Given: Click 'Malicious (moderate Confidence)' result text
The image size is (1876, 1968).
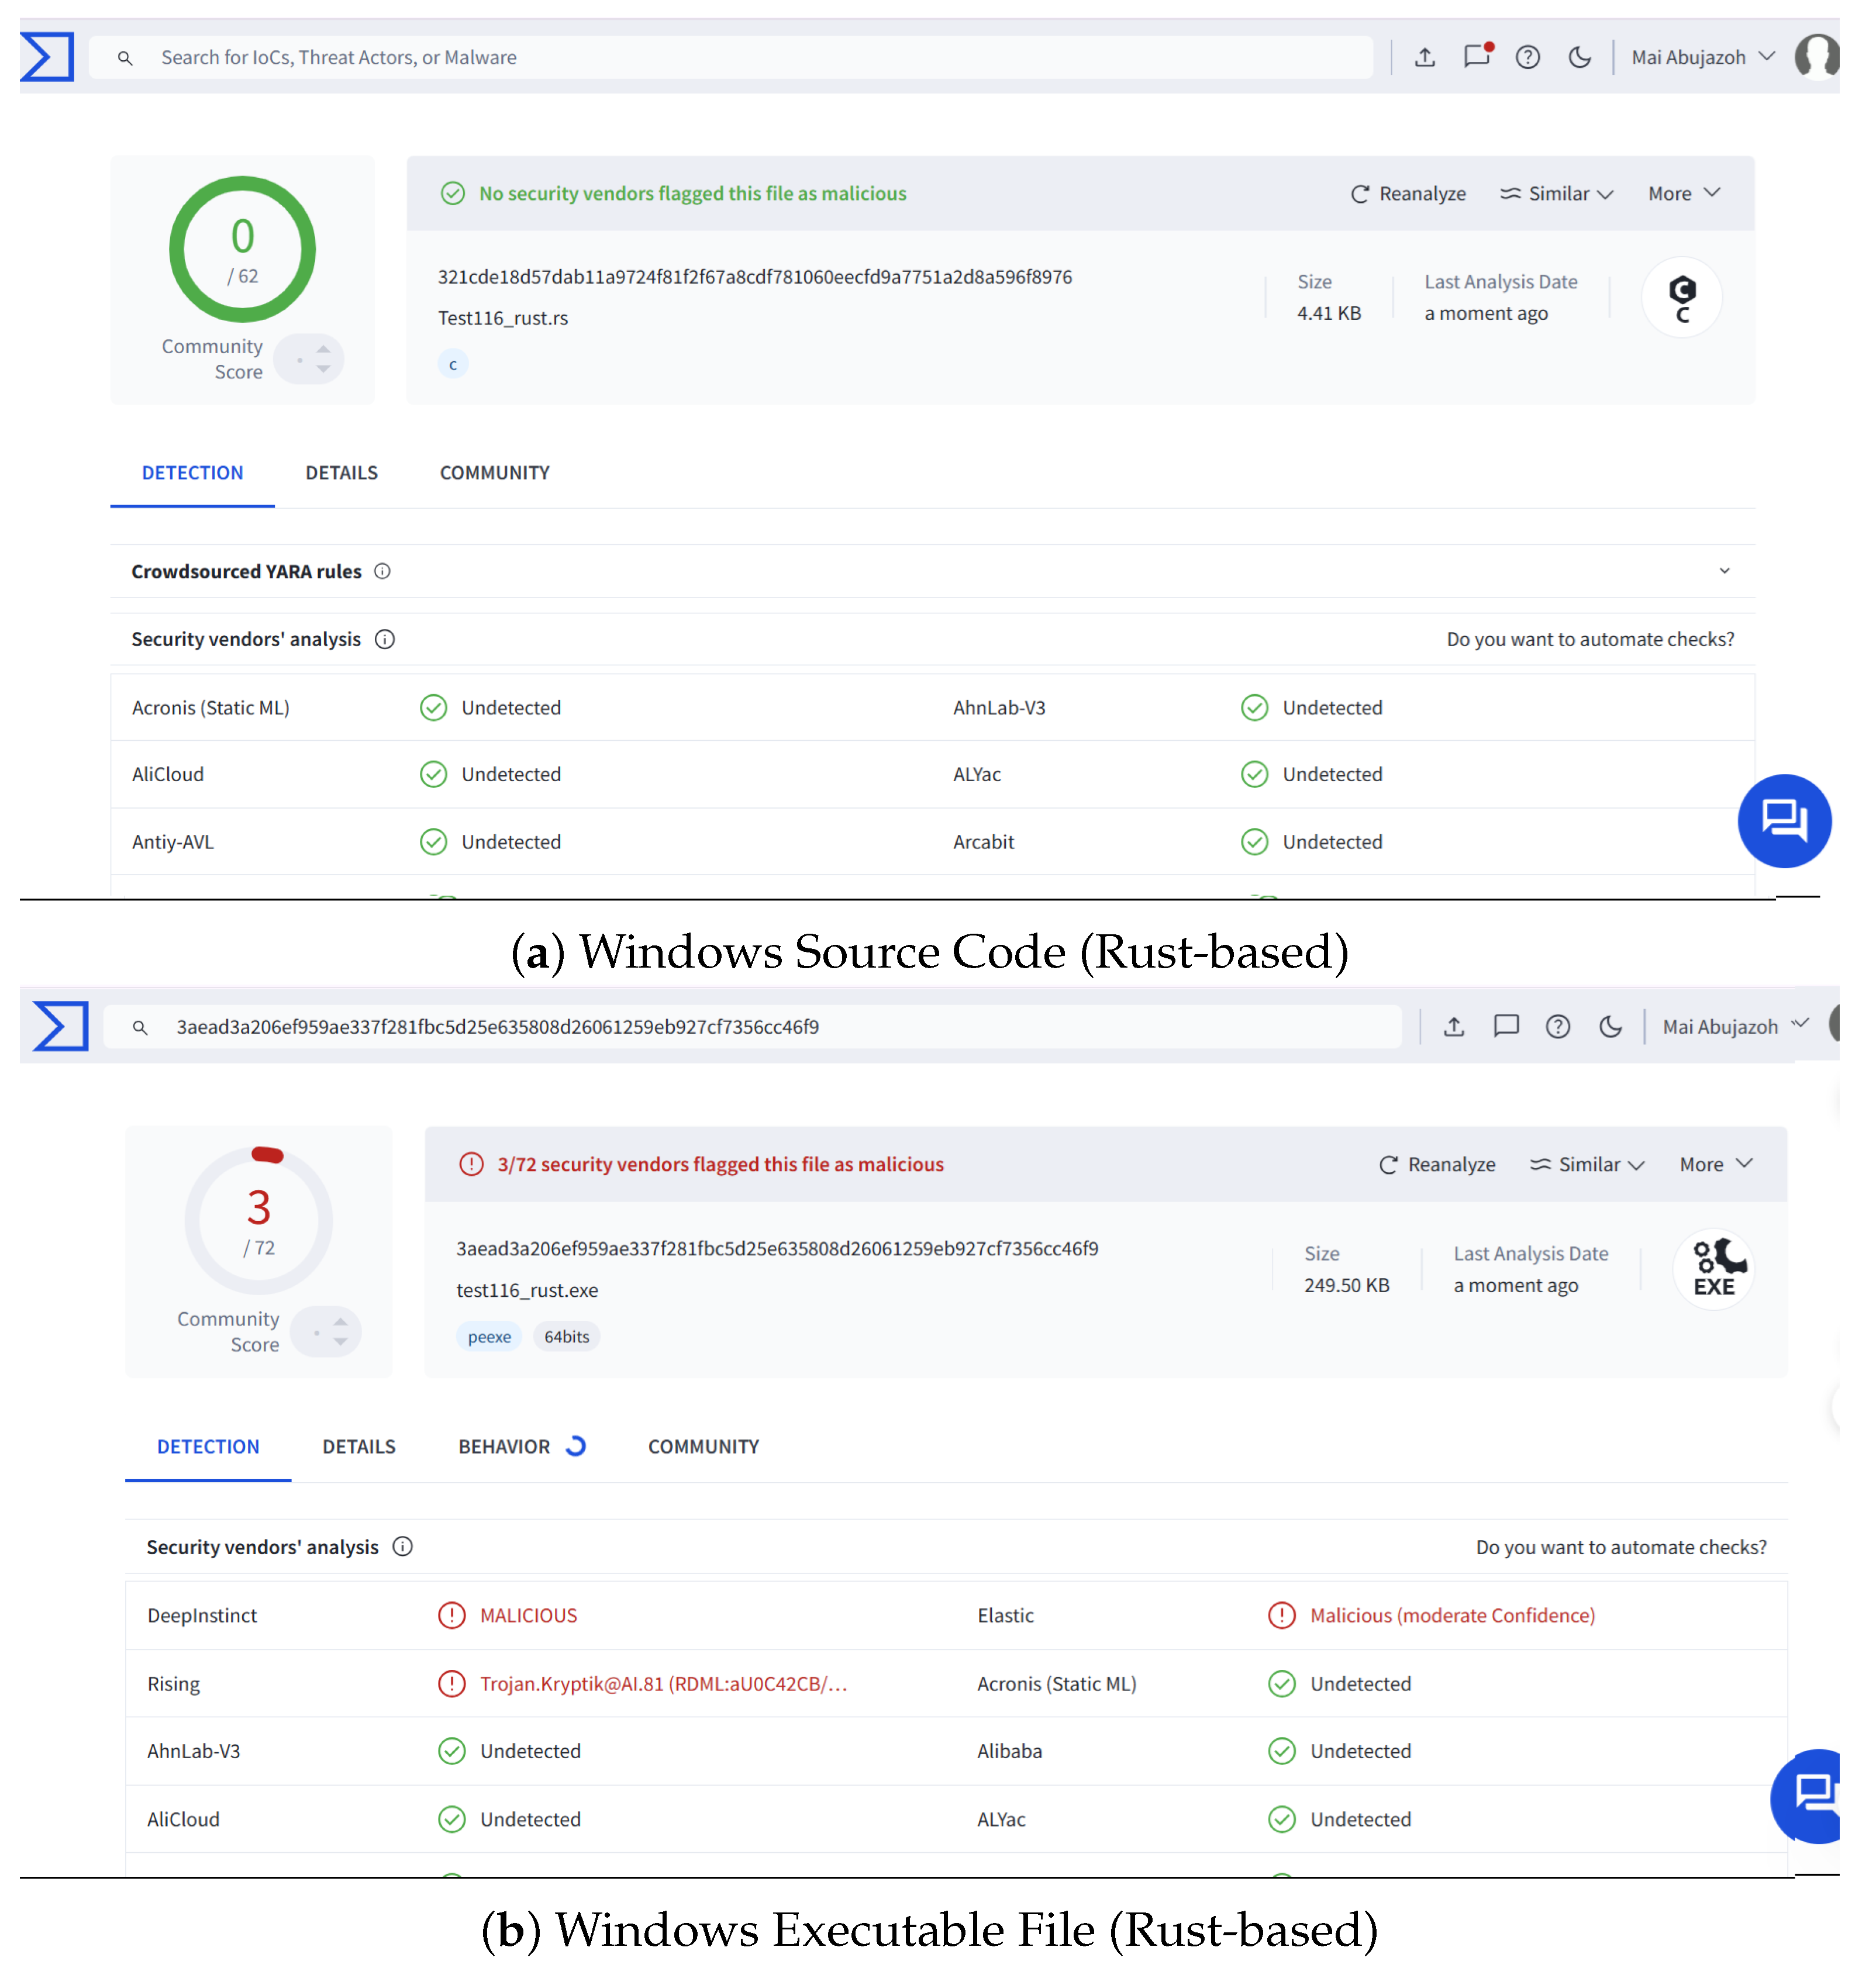Looking at the screenshot, I should pyautogui.click(x=1452, y=1615).
